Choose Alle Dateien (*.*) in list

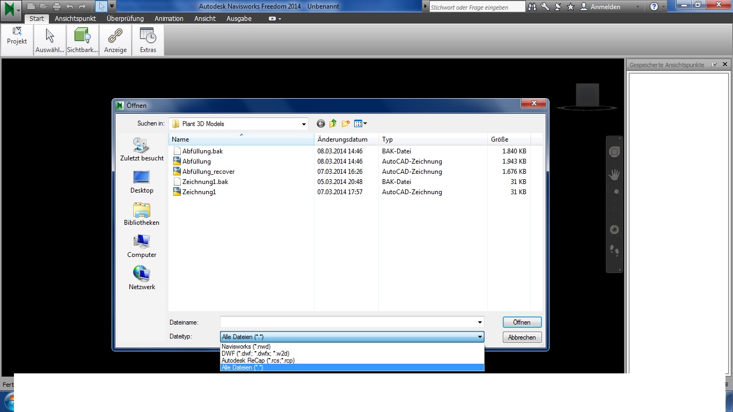352,367
